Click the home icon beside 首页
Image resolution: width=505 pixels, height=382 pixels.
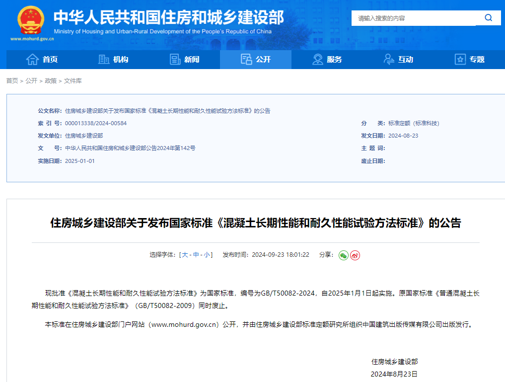tap(32, 60)
